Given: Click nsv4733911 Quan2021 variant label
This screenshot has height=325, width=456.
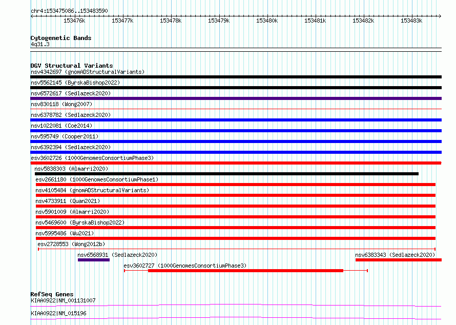Looking at the screenshot, I should click(68, 201).
